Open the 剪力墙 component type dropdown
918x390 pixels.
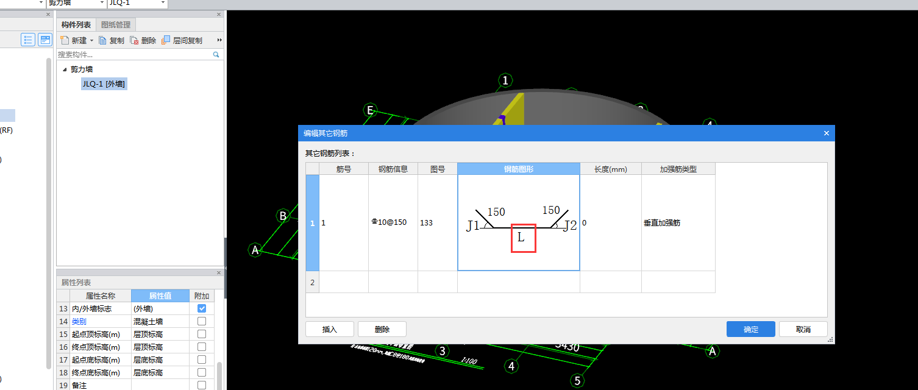click(x=101, y=3)
